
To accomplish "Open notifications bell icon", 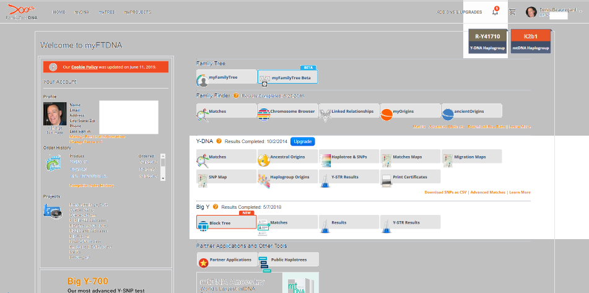I will [495, 12].
